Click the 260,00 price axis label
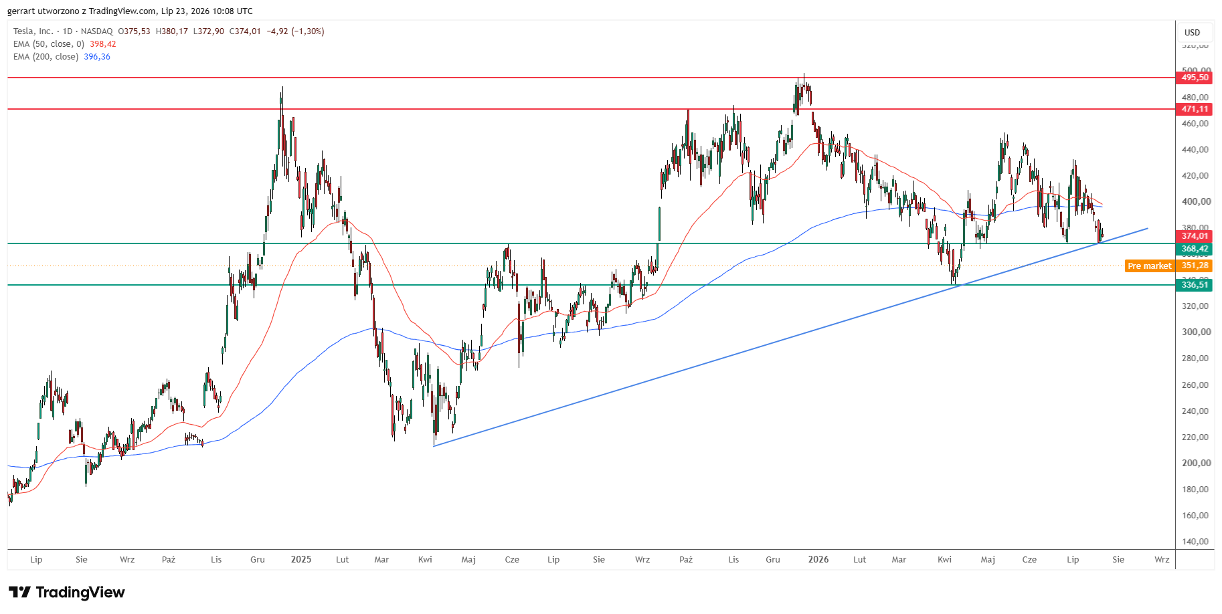This screenshot has height=614, width=1222. click(1196, 385)
